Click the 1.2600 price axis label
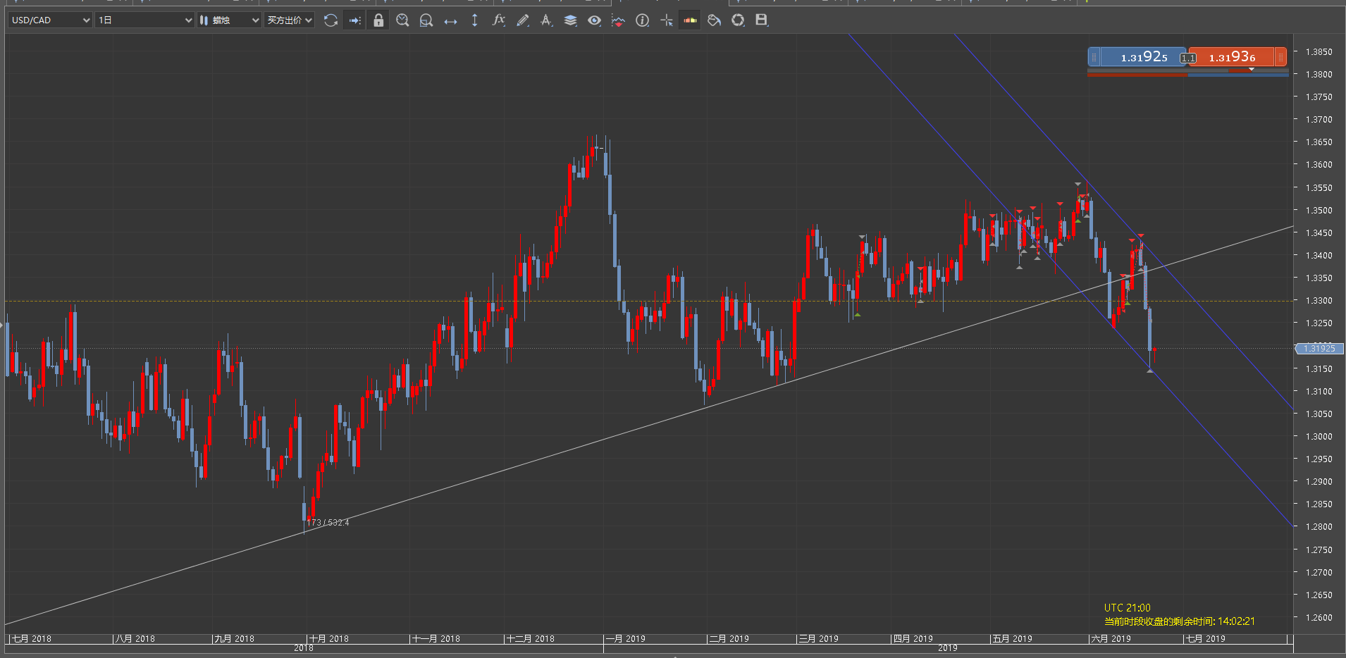The width and height of the screenshot is (1346, 658). 1319,618
